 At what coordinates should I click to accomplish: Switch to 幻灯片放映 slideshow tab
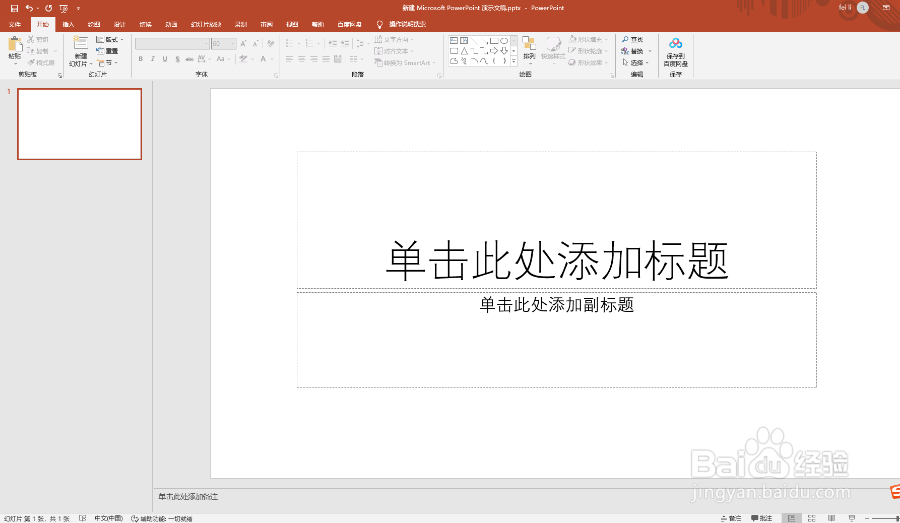[x=206, y=24]
